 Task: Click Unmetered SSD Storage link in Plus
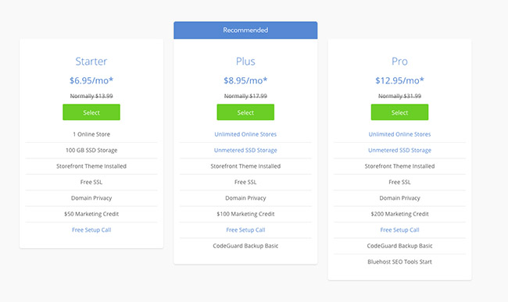pyautogui.click(x=245, y=150)
